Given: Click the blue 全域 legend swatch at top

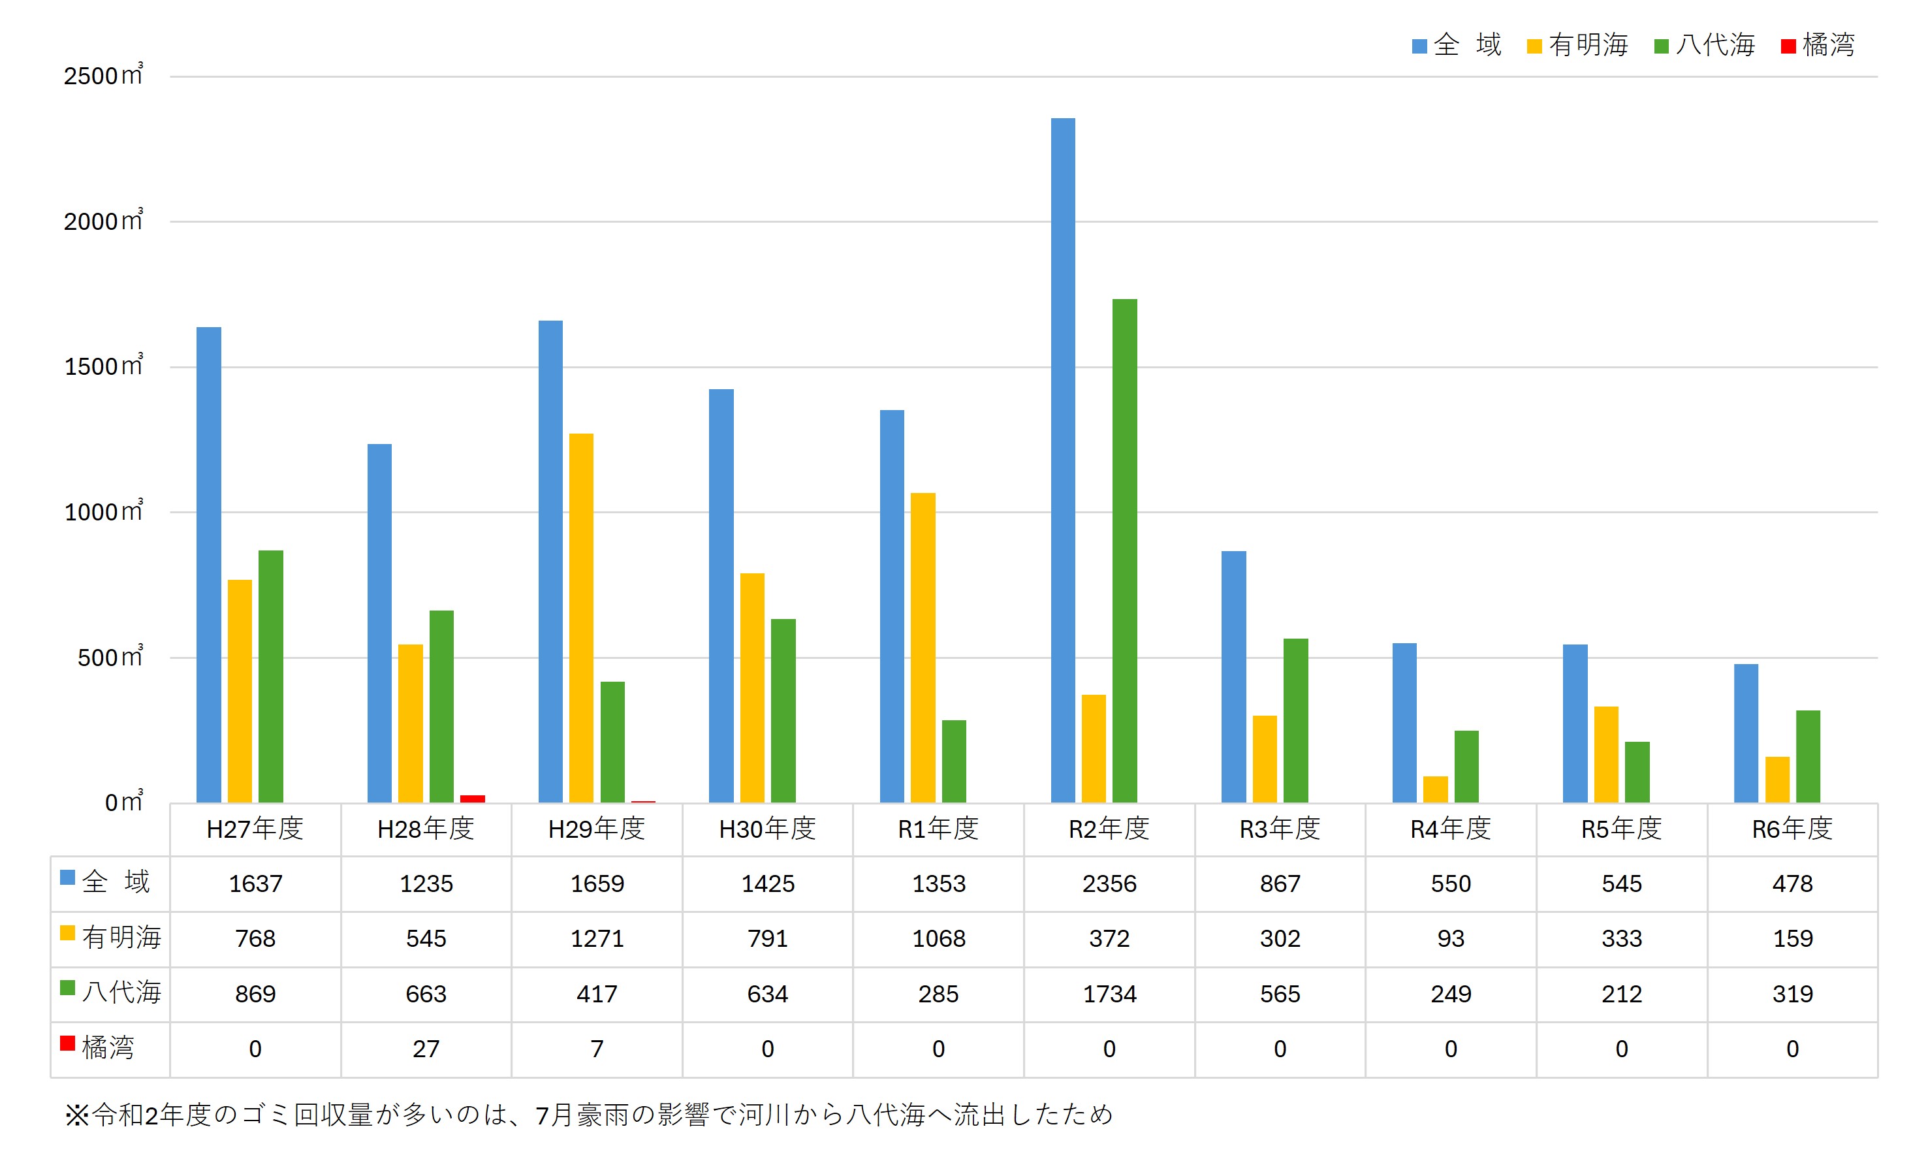Looking at the screenshot, I should (1419, 46).
